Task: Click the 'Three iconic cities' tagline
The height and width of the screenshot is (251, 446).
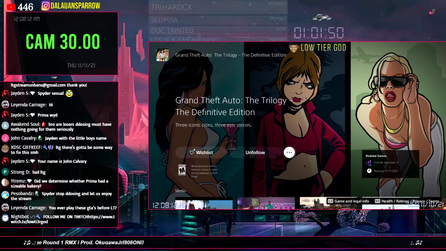Action: tap(213, 125)
